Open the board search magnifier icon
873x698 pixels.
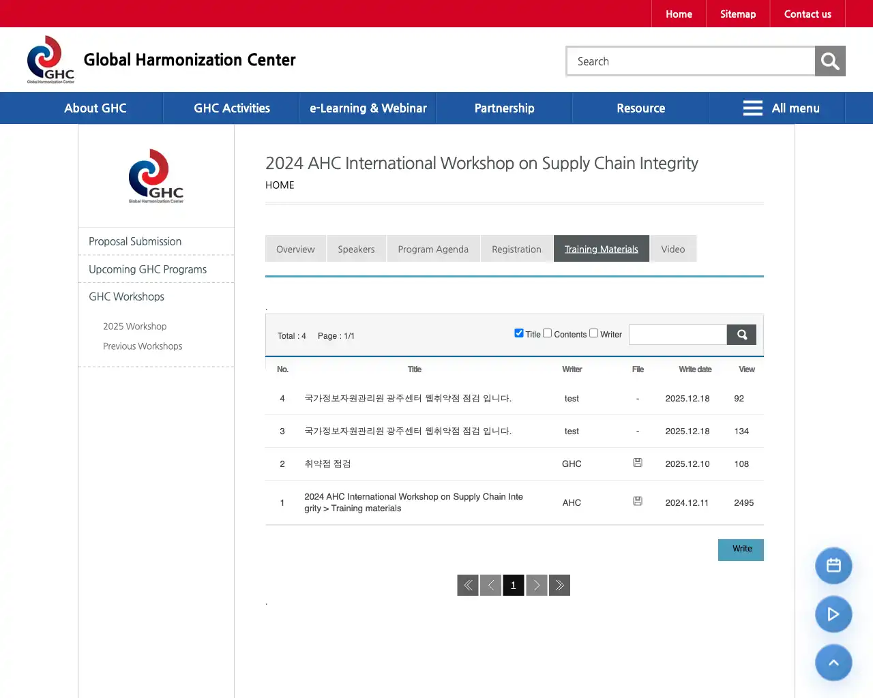click(x=741, y=335)
